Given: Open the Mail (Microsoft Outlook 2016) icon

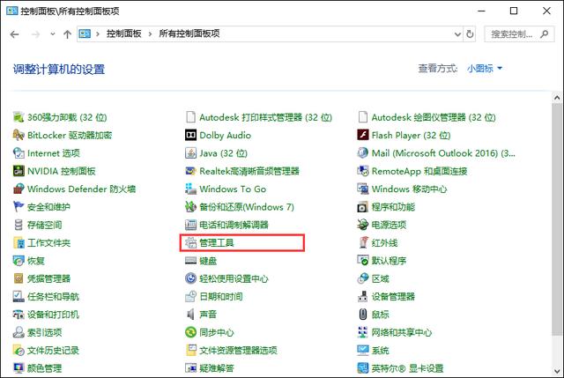Looking at the screenshot, I should [x=363, y=153].
